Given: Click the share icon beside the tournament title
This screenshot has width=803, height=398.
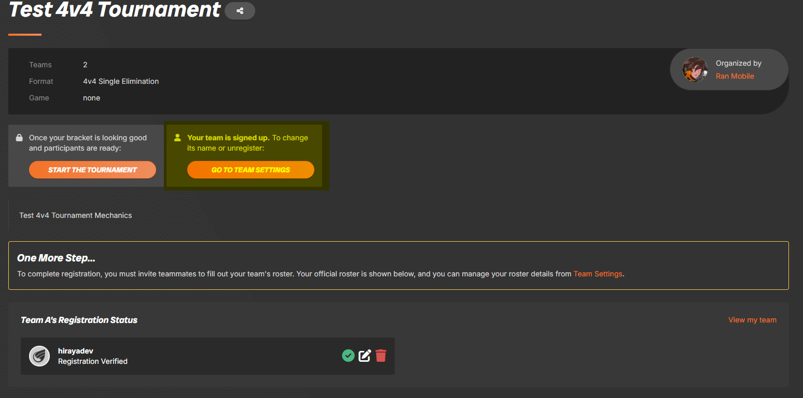Looking at the screenshot, I should point(240,11).
